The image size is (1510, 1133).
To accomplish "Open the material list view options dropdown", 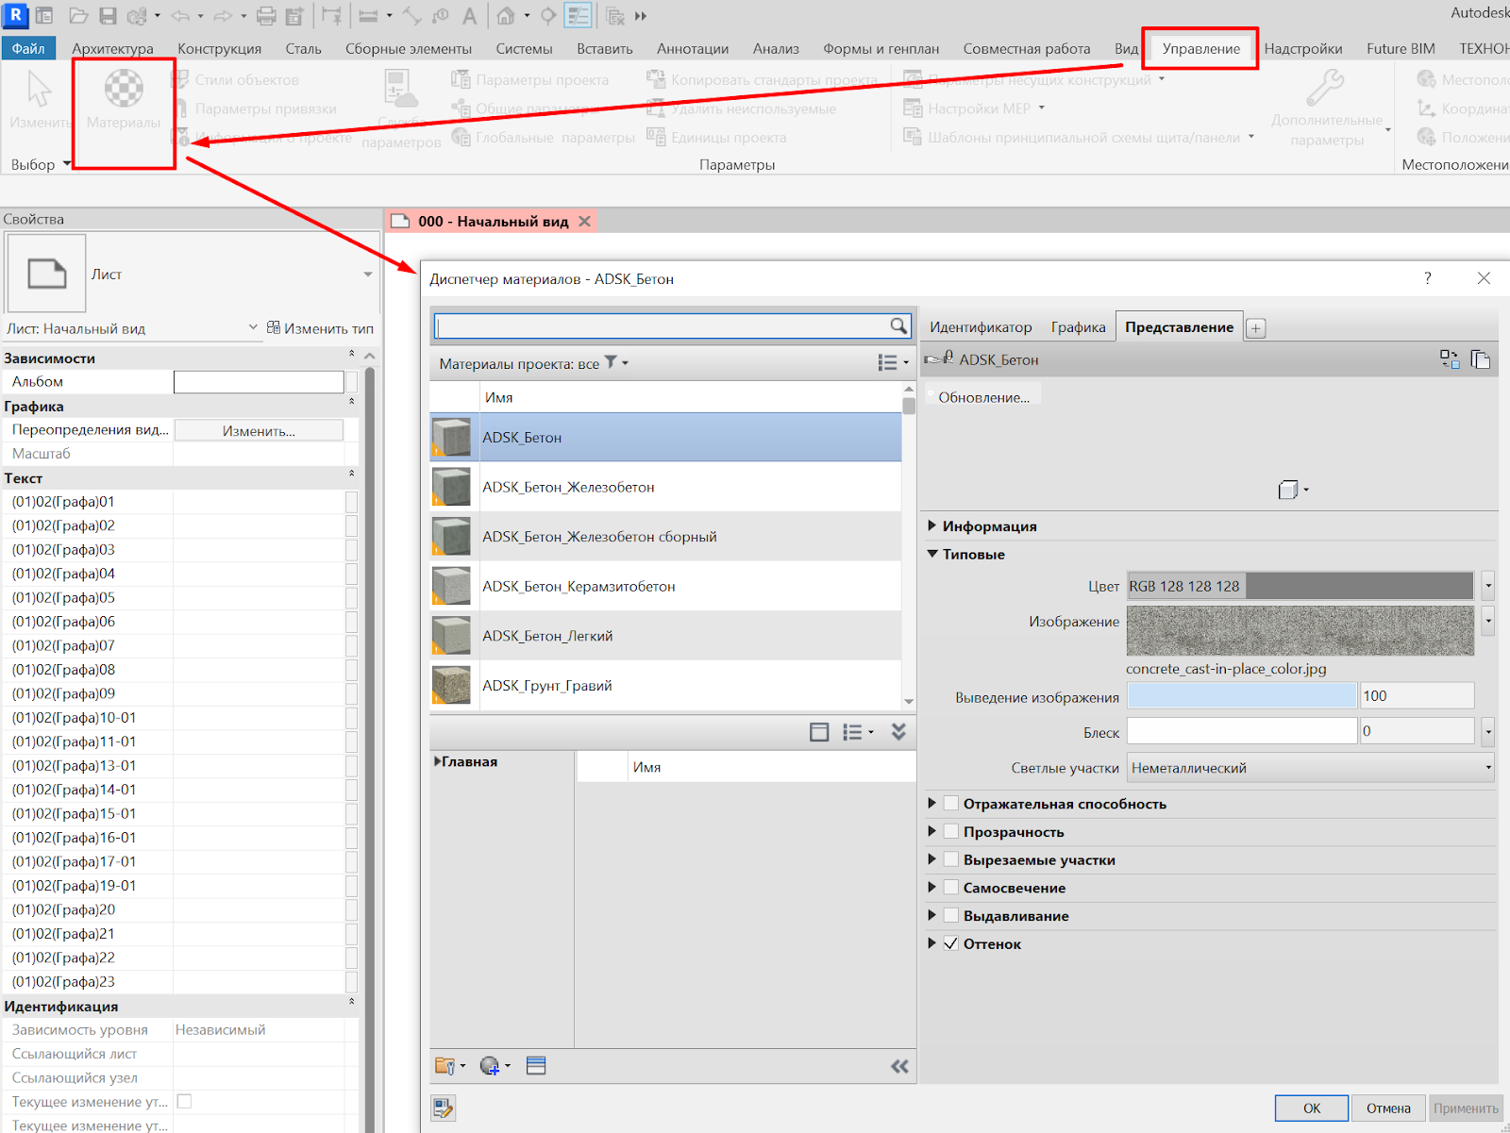I will (x=893, y=362).
